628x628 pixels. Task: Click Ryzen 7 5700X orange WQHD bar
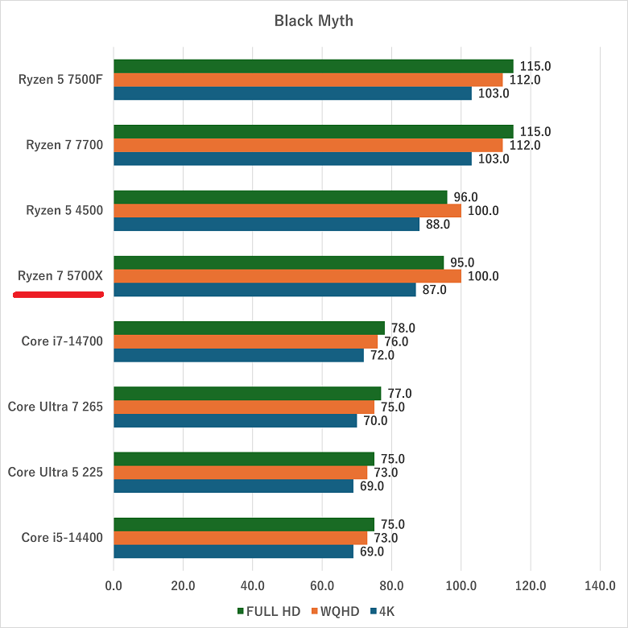pos(287,276)
